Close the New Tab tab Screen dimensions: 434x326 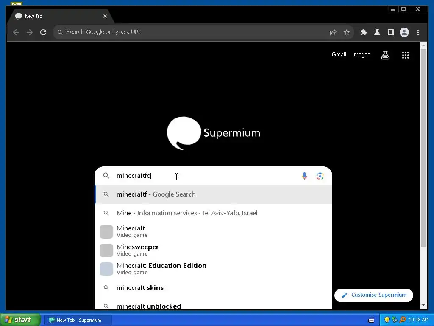105,16
